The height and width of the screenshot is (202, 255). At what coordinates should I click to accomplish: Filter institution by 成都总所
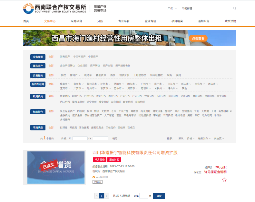pos(65,96)
